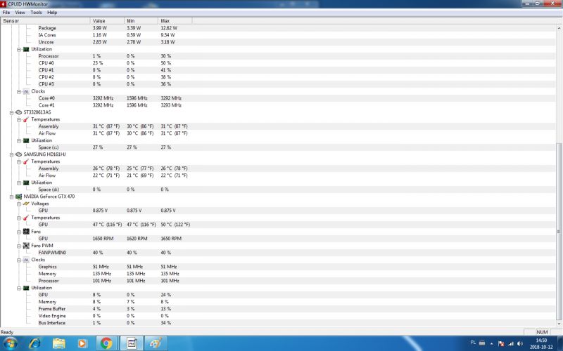Click the GPU Voltages lightning icon
Screen dimensions: 563x351
point(26,204)
